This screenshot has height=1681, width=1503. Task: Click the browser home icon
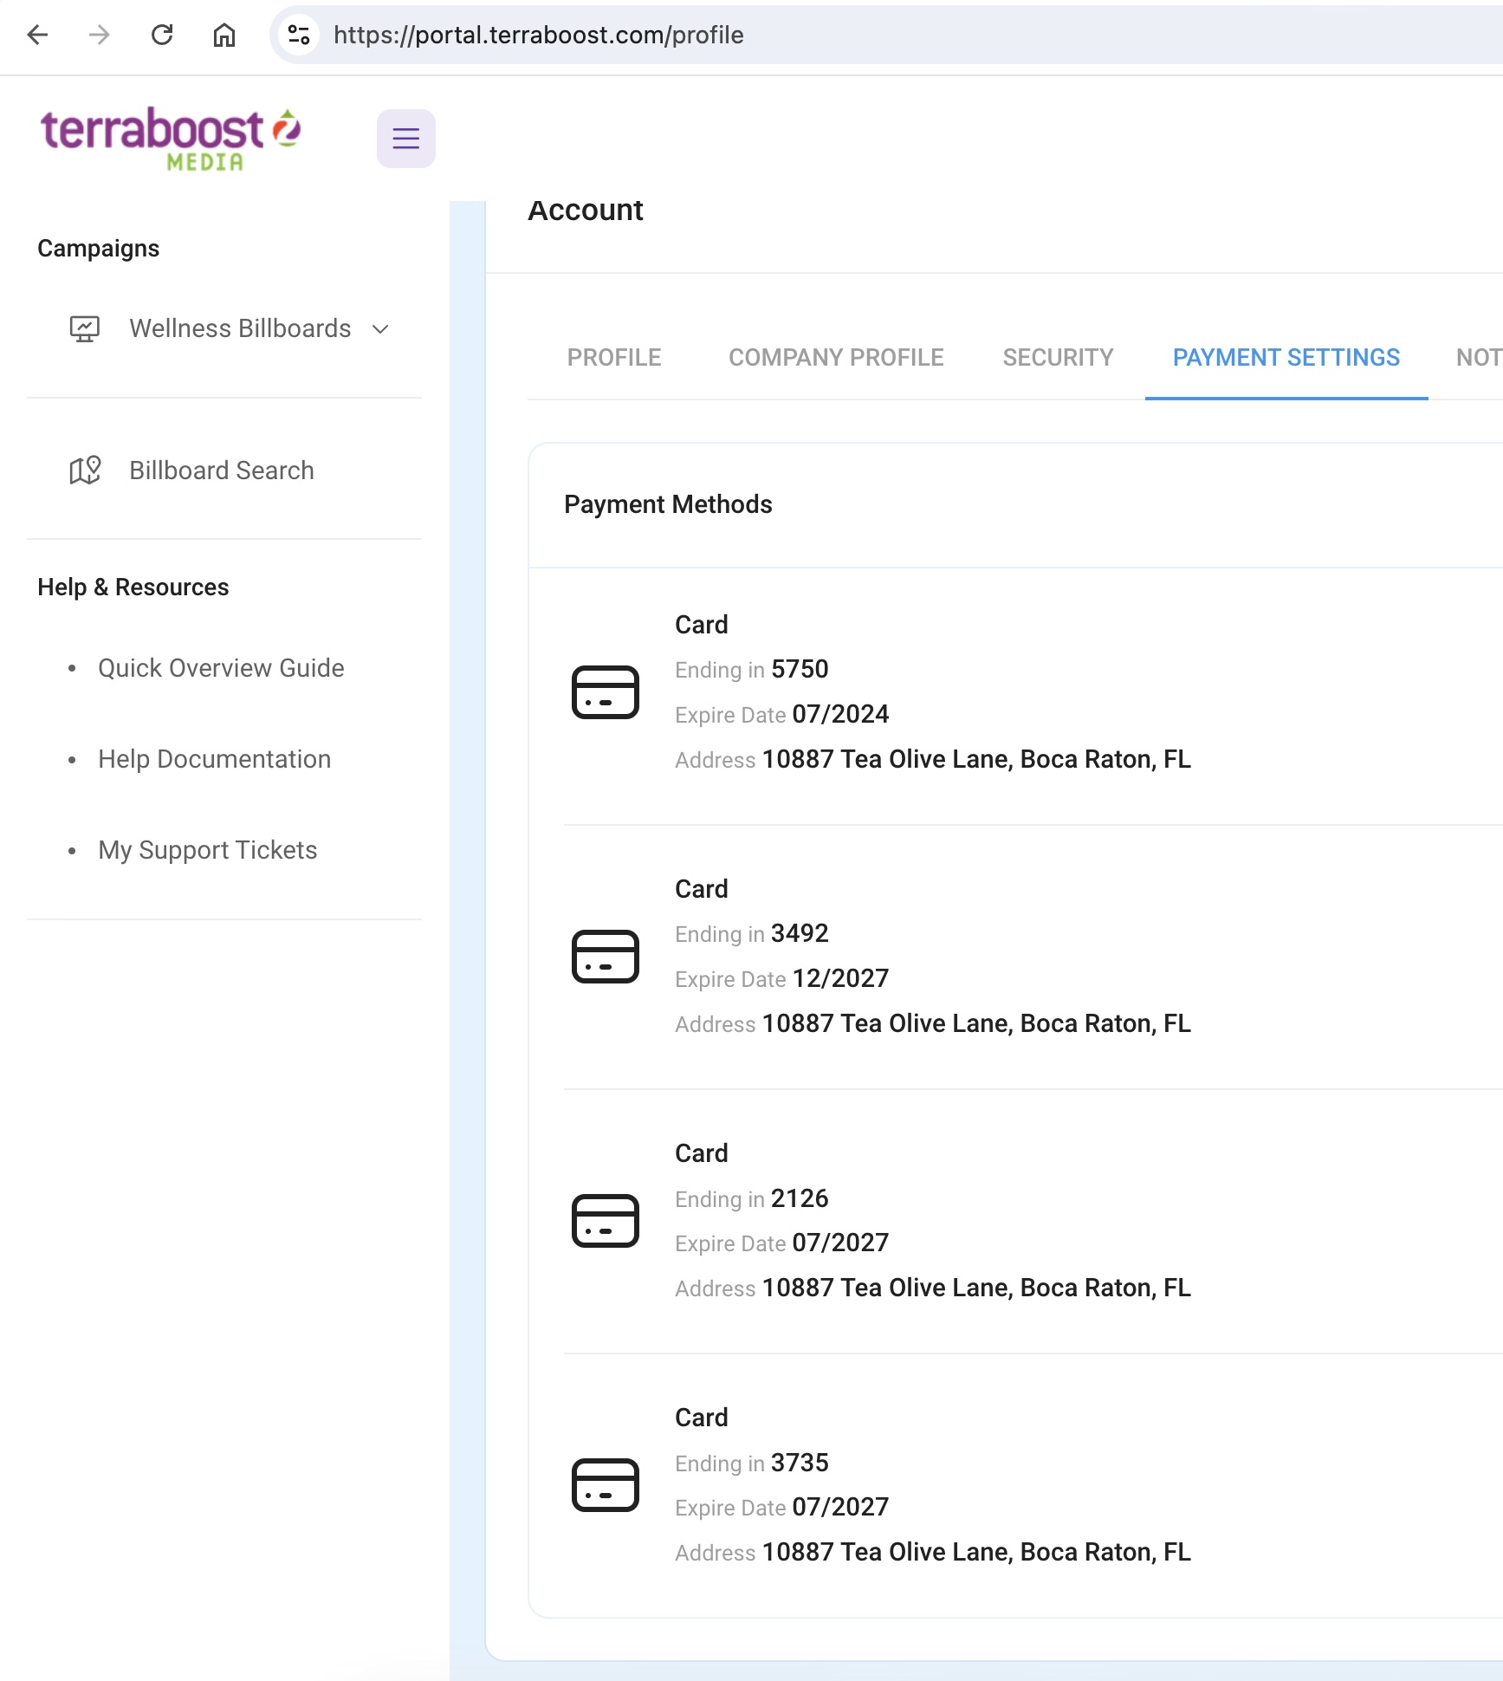coord(224,36)
